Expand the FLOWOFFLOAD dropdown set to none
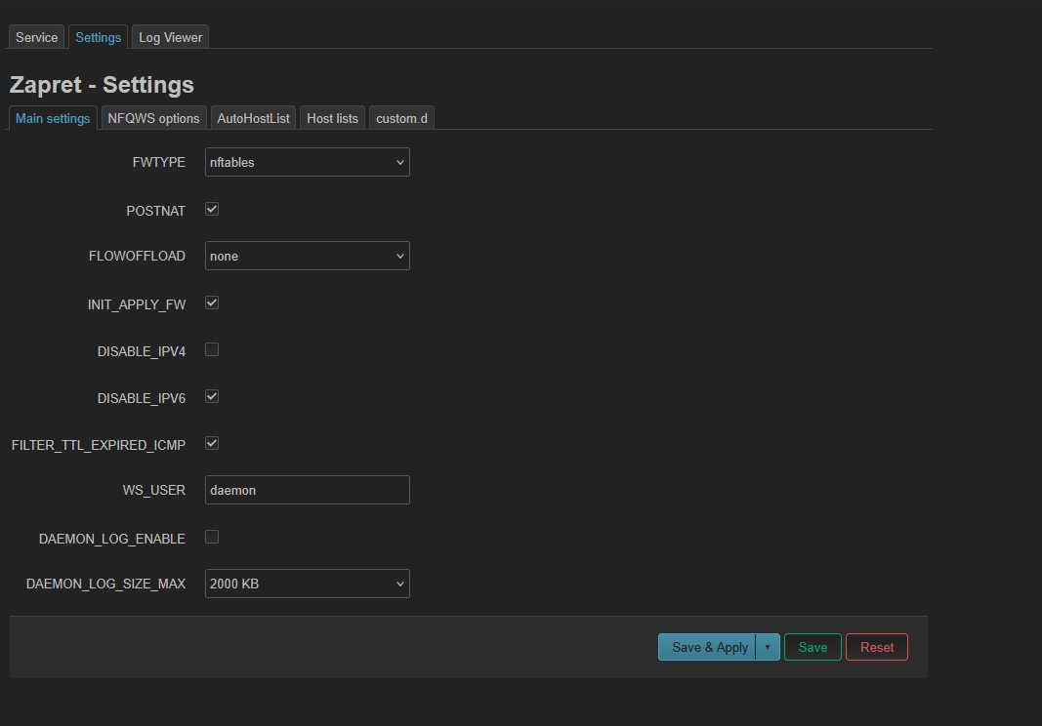 click(x=307, y=256)
